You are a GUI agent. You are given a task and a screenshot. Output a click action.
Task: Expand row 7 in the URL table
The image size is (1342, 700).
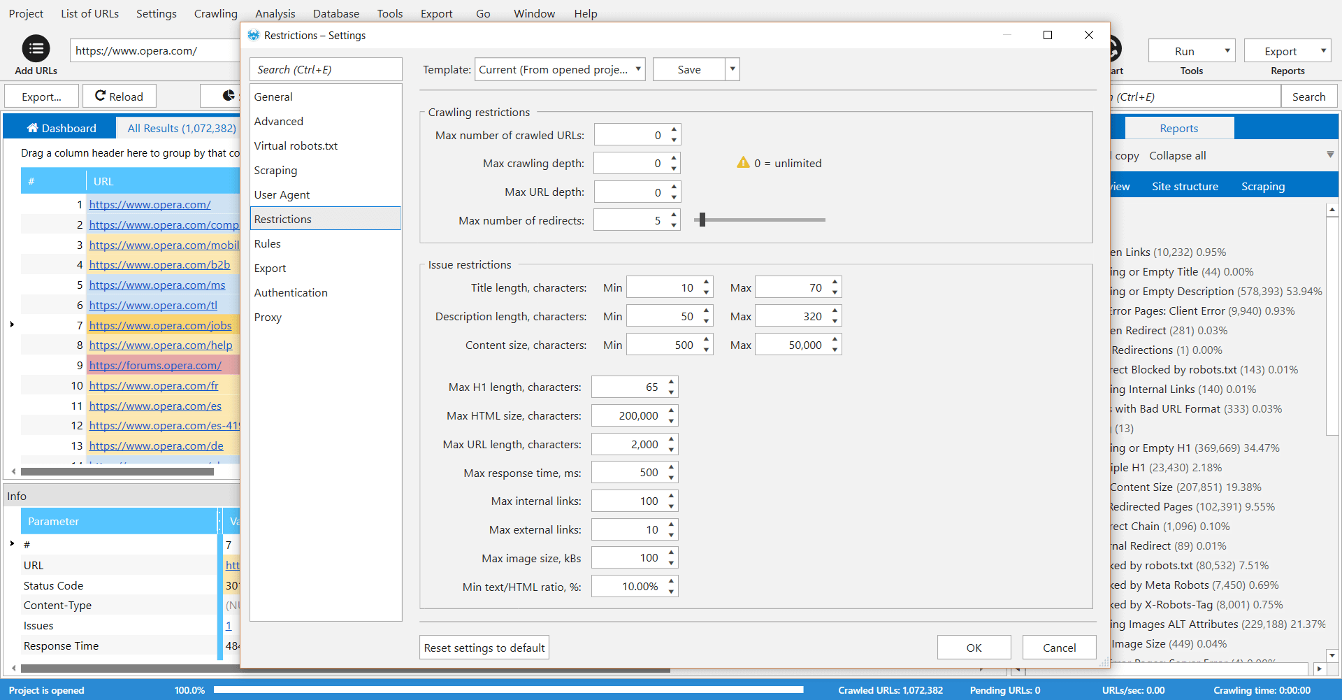pyautogui.click(x=12, y=324)
